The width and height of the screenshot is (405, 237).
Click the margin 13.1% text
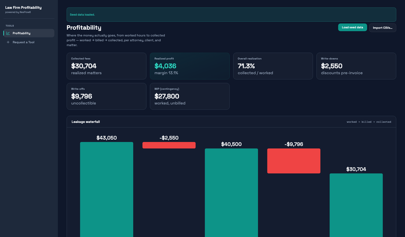(167, 73)
